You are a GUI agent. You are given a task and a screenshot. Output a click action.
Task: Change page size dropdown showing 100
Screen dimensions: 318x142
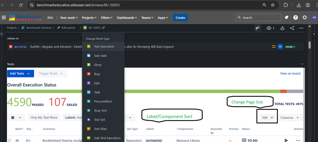click(268, 118)
